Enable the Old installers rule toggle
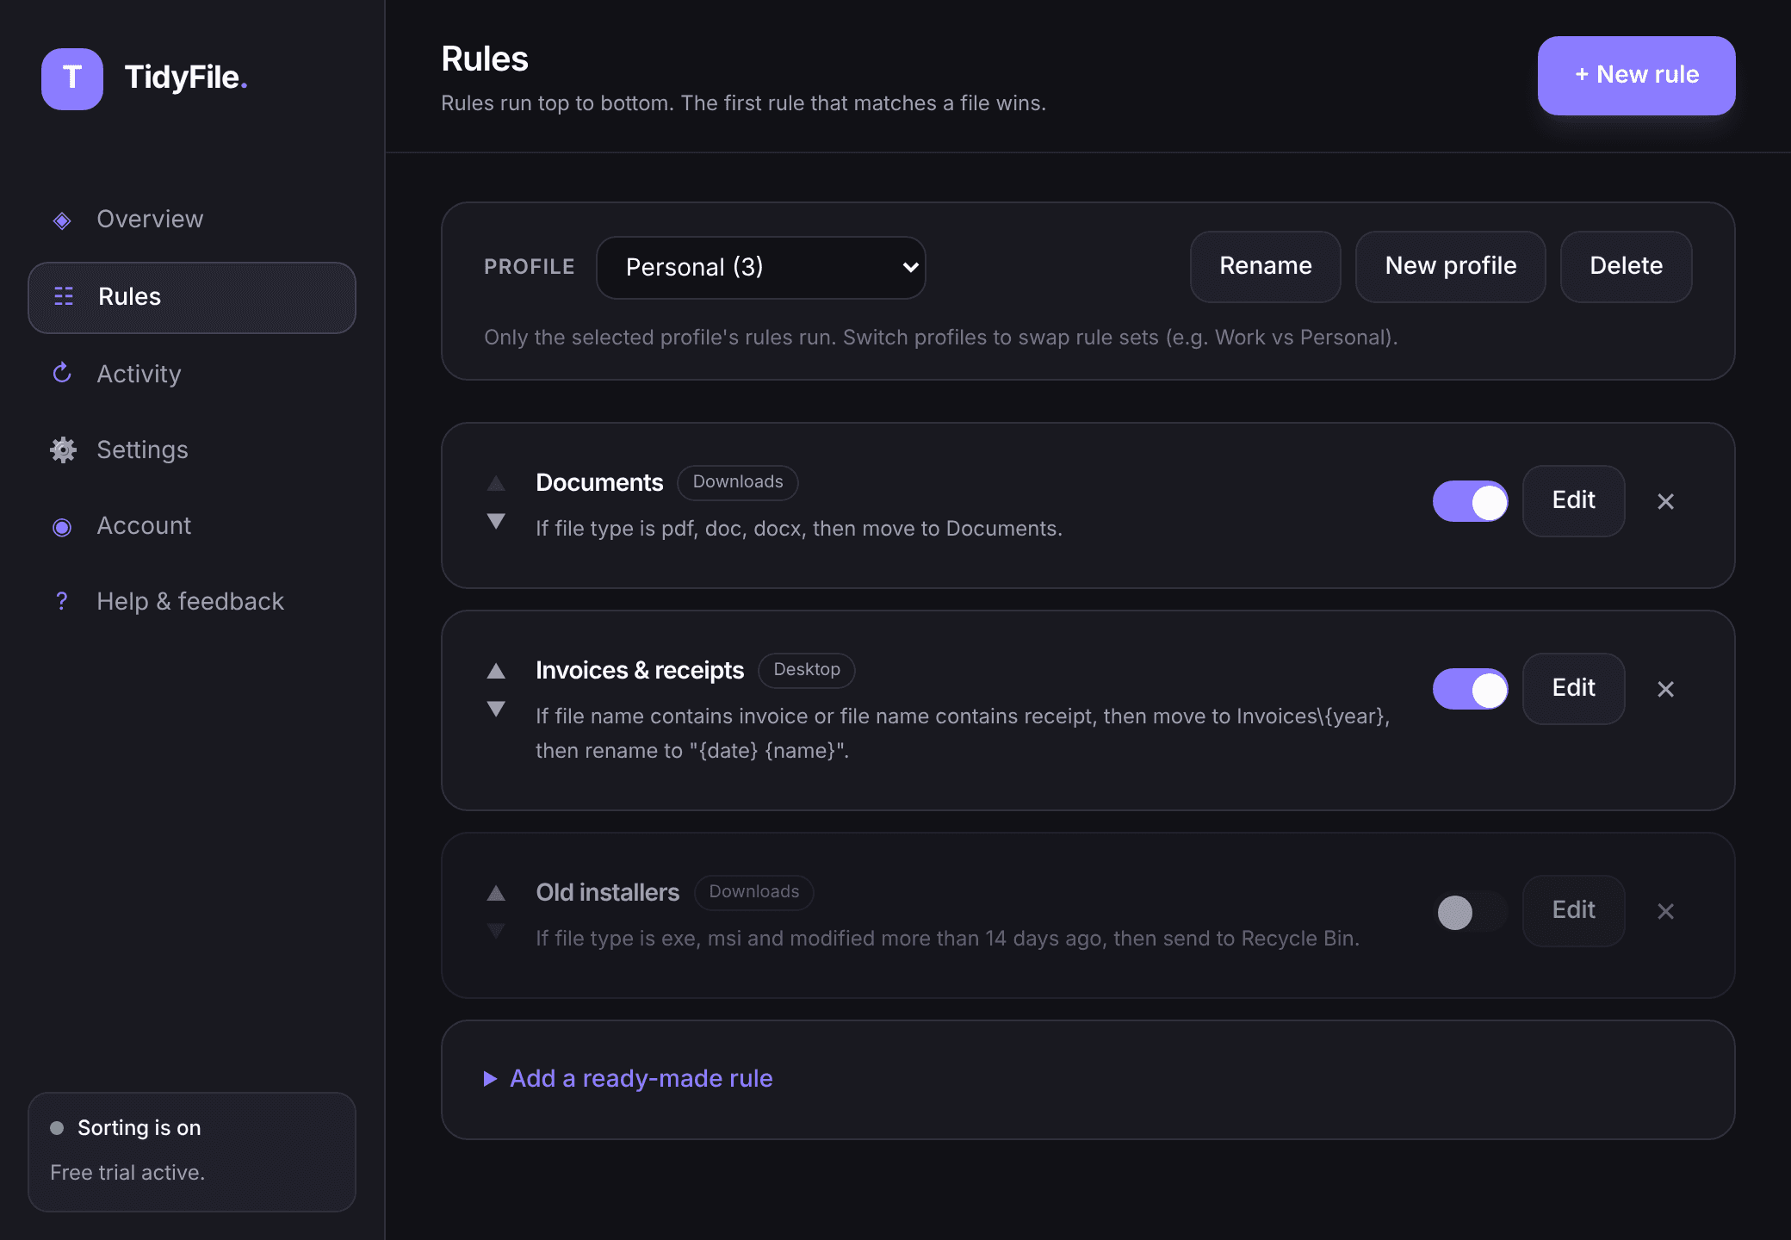This screenshot has width=1791, height=1240. 1471,911
